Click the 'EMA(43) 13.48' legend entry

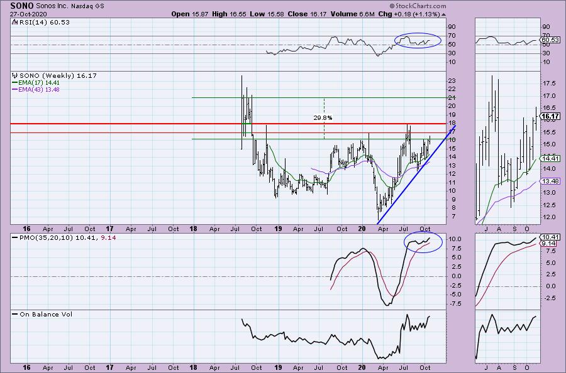[x=39, y=89]
